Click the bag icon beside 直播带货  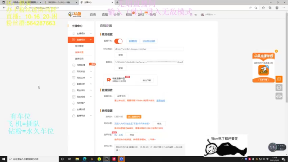tap(74, 116)
